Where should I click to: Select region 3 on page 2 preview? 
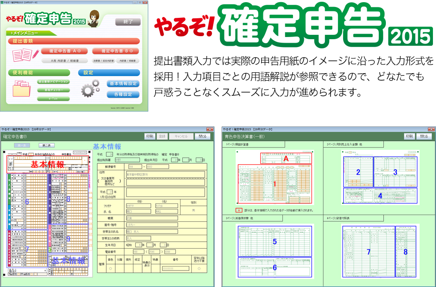click(395, 172)
